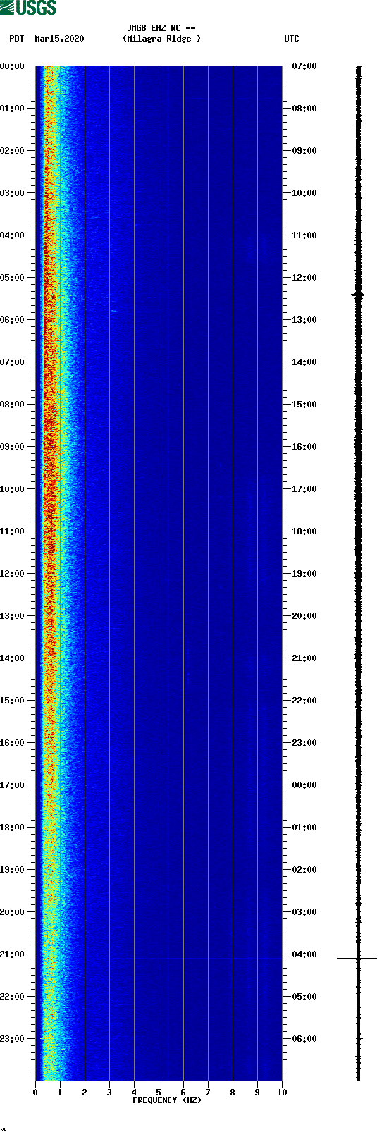Select the station title JMGB EHZ NC --
The width and height of the screenshot is (389, 1137).
(x=161, y=28)
